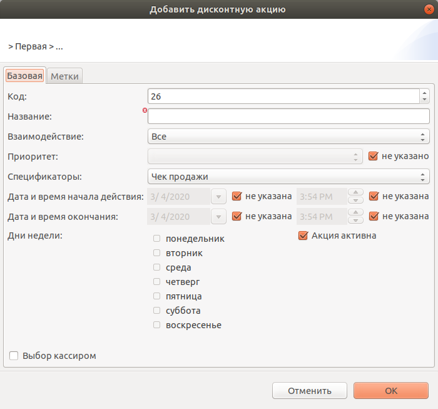
Task: Close the dialog with red X button
Action: pyautogui.click(x=429, y=9)
